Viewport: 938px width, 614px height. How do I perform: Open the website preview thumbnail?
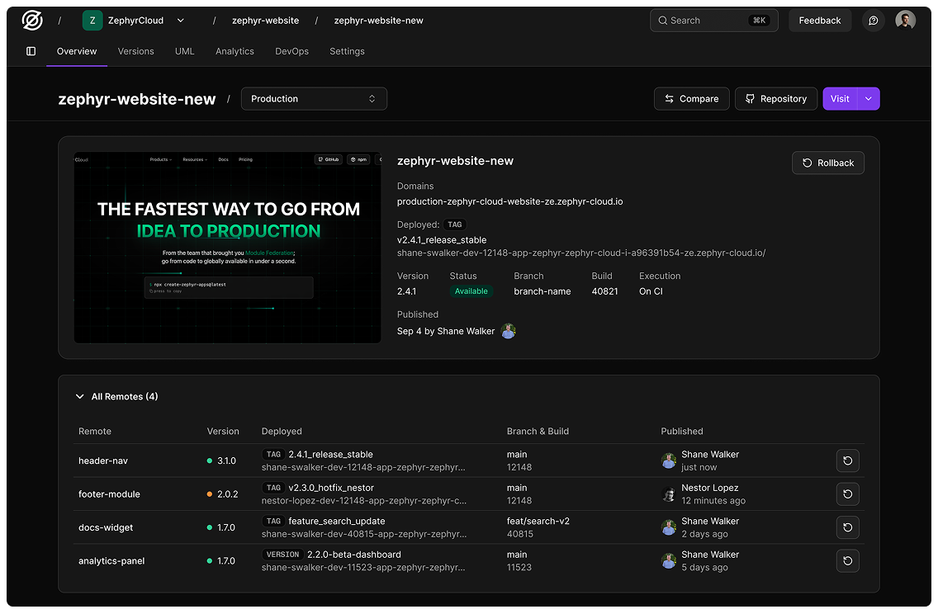[x=227, y=248]
